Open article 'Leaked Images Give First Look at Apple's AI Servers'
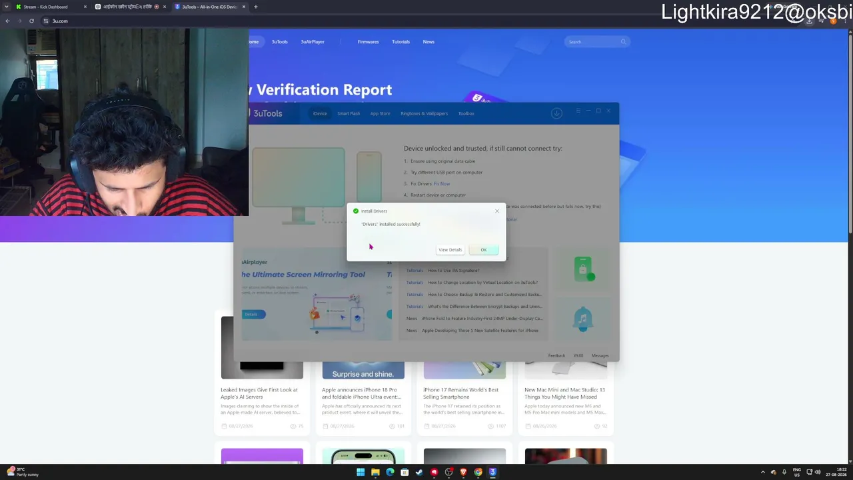Screen dimensions: 853x480 coord(259,393)
